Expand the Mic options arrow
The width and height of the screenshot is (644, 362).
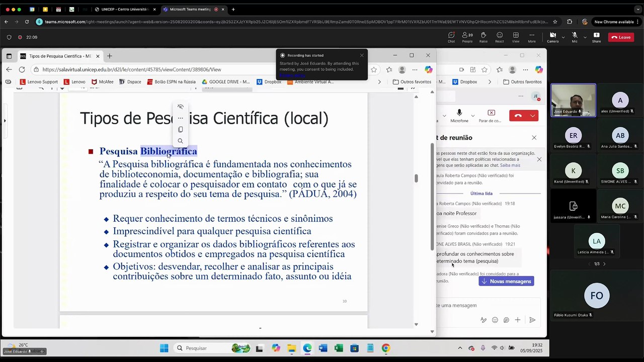585,37
